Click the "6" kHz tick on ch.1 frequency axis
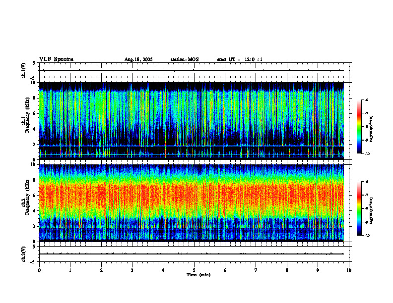The image size is (393, 303). pyautogui.click(x=35, y=113)
